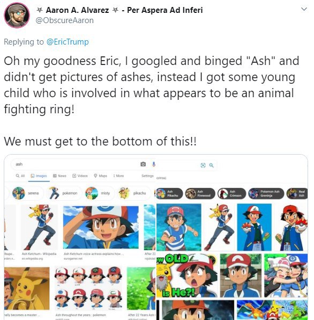314x320 pixels.
Task: Select the Images search tab
Action: [39, 176]
